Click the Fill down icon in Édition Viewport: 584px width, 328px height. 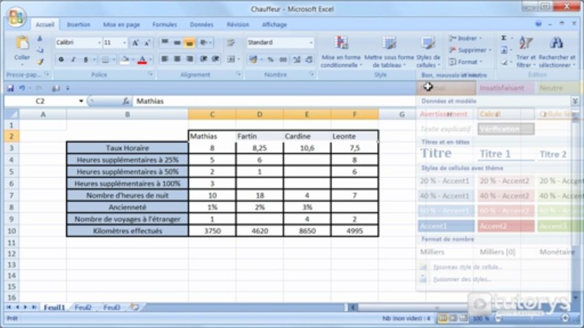click(504, 50)
